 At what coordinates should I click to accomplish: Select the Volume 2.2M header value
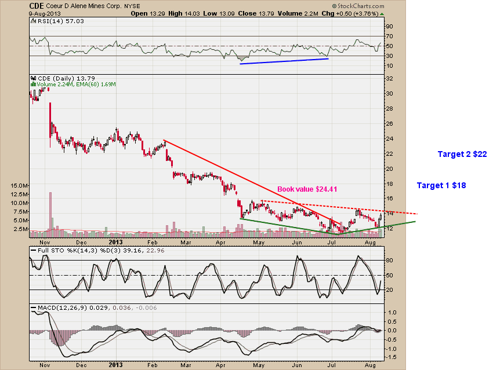coord(298,14)
